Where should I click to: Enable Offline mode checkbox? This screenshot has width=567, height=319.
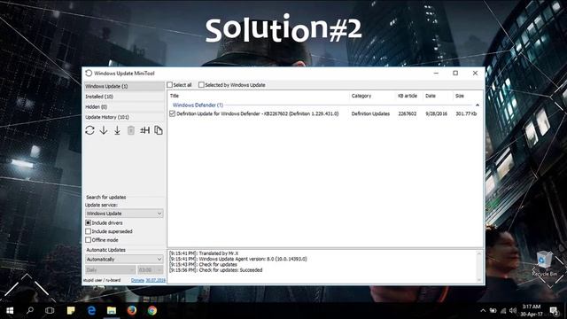(x=89, y=240)
